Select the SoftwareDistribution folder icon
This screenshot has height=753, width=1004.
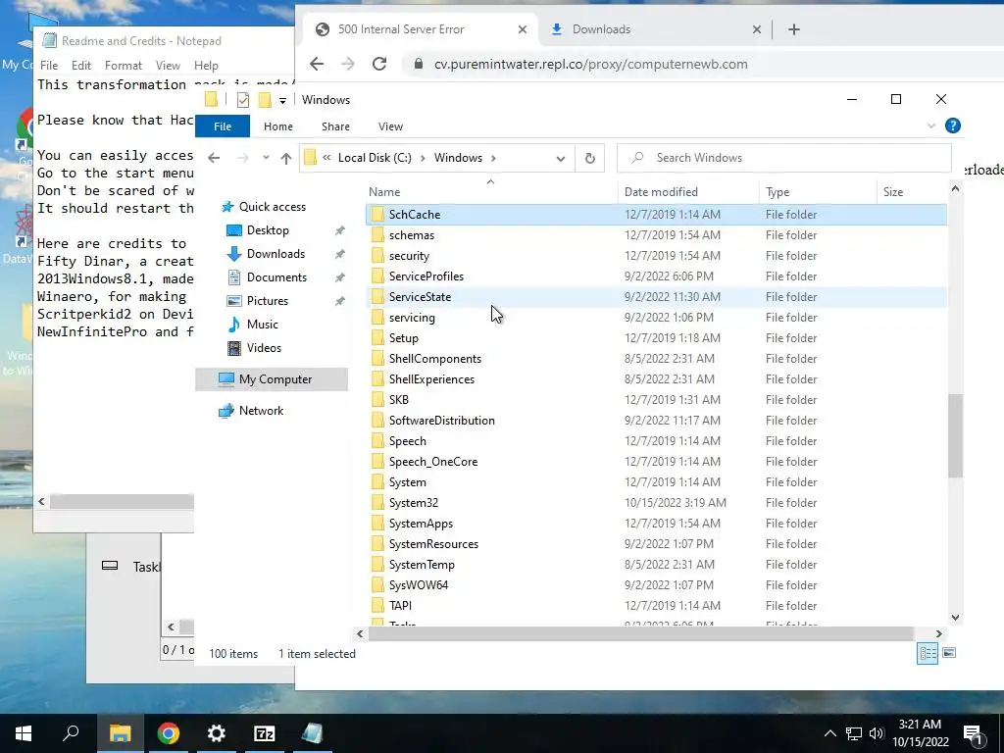pyautogui.click(x=377, y=420)
